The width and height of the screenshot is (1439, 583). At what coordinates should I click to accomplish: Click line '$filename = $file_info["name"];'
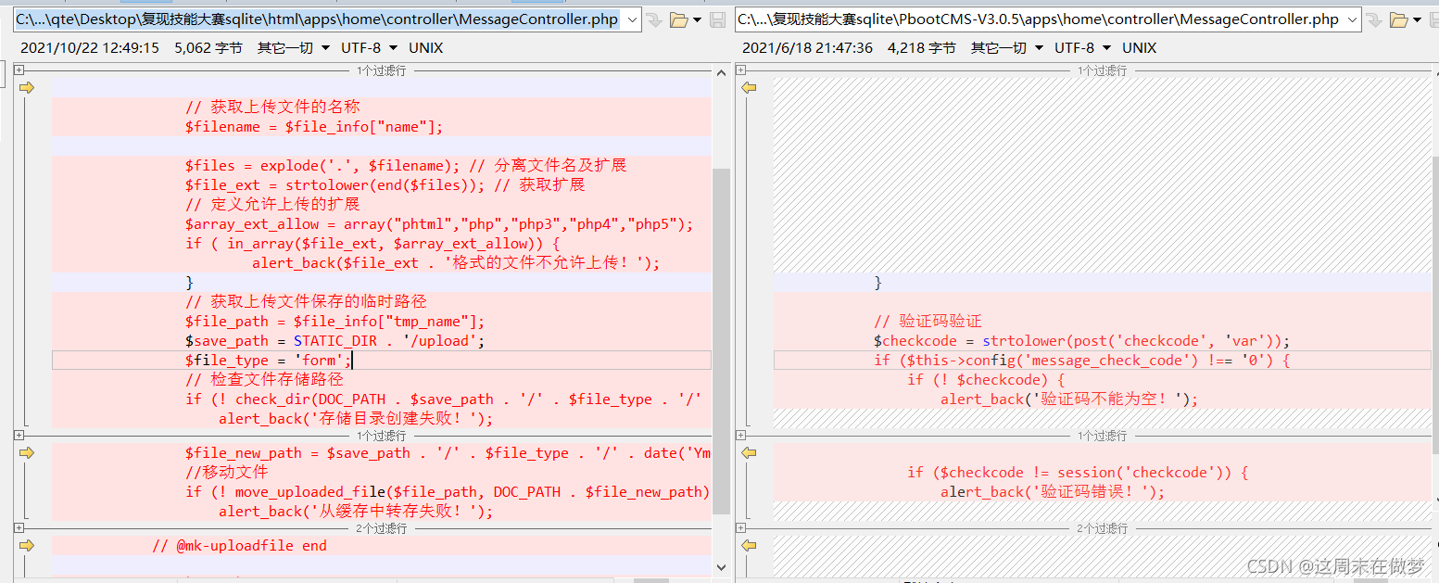point(314,127)
